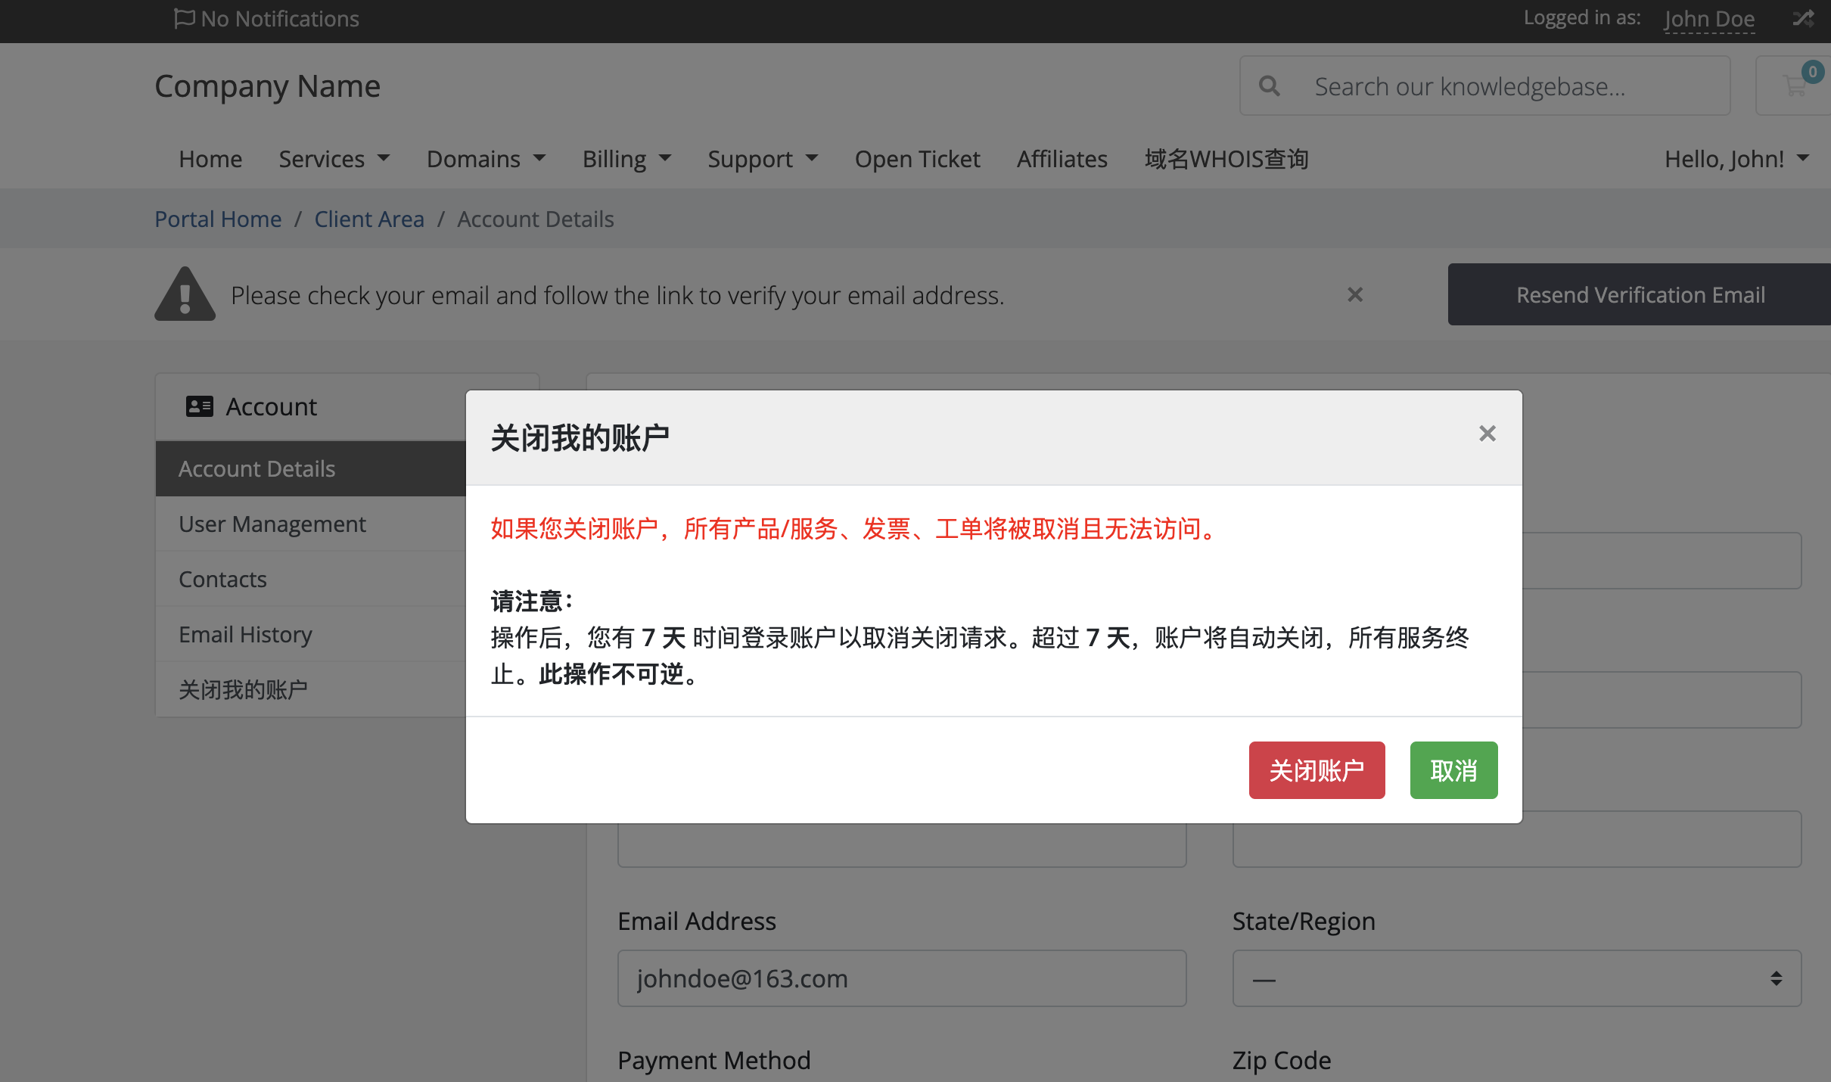Go to Open Ticket menu item
1831x1082 pixels.
coord(917,159)
